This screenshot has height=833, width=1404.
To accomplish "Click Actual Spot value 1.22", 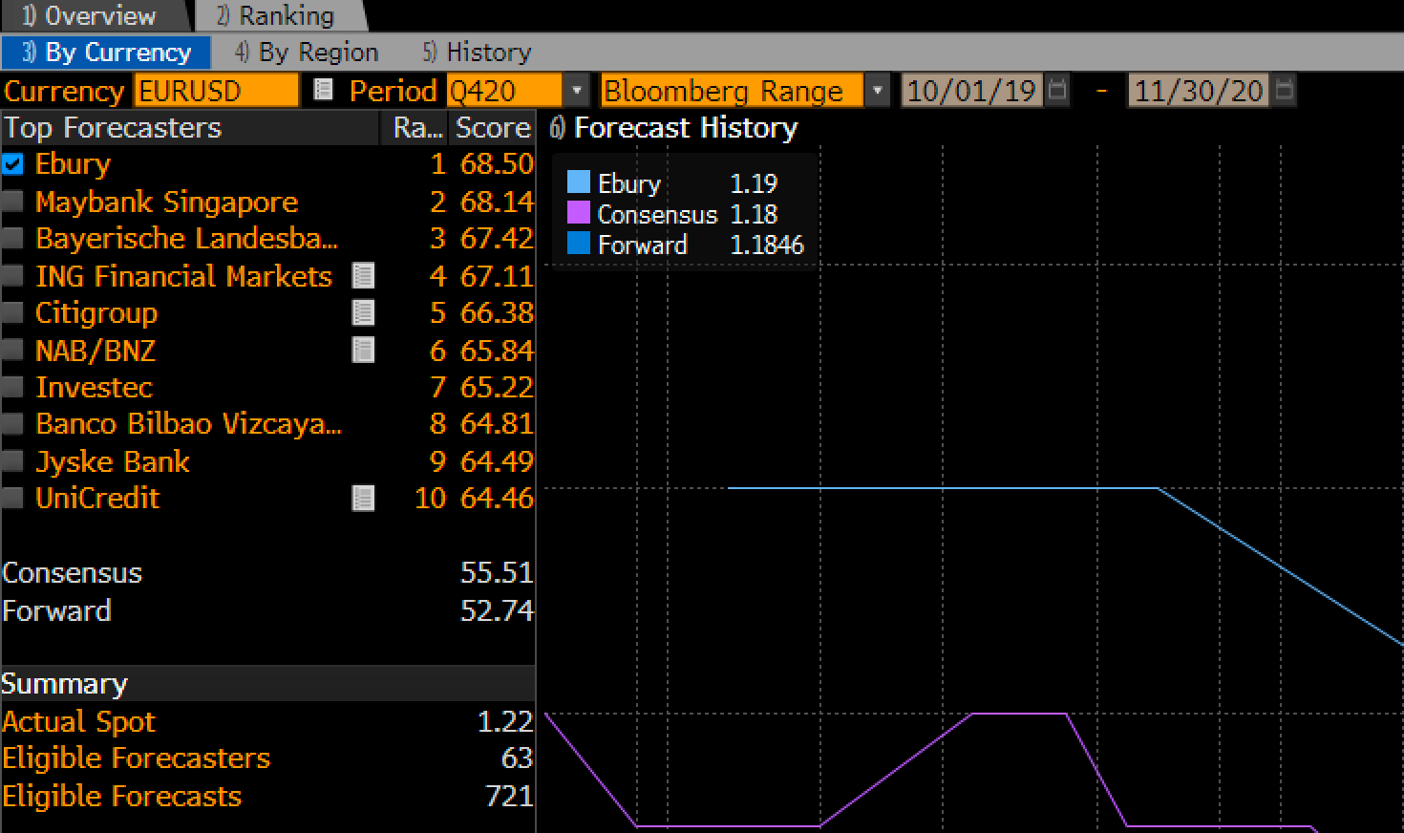I will 504,721.
